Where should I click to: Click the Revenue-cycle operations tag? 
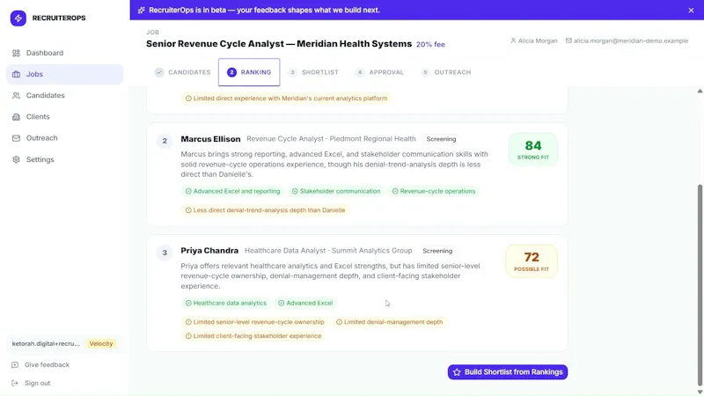click(433, 191)
